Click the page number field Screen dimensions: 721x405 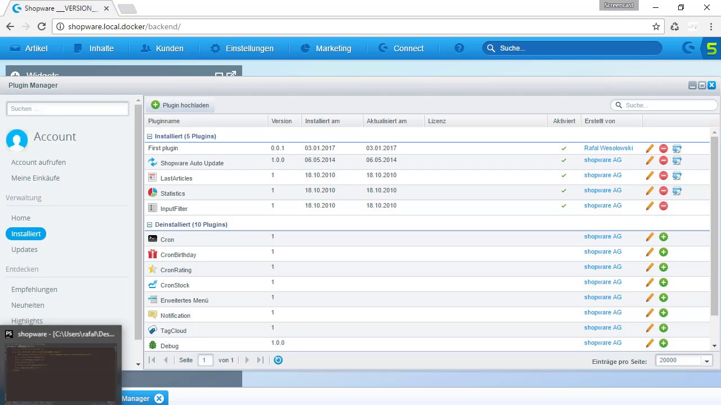coord(206,360)
